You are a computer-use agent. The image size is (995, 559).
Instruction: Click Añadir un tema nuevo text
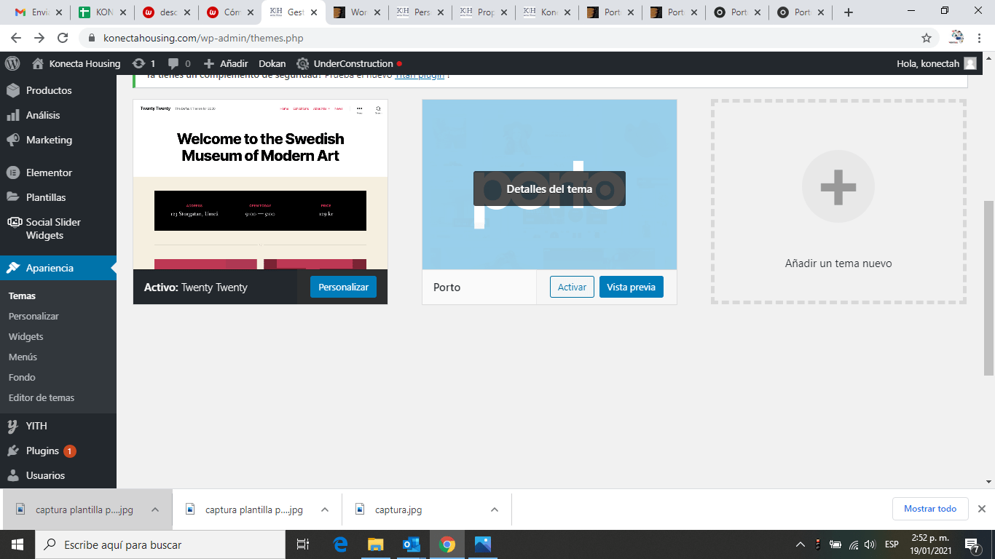click(x=838, y=263)
